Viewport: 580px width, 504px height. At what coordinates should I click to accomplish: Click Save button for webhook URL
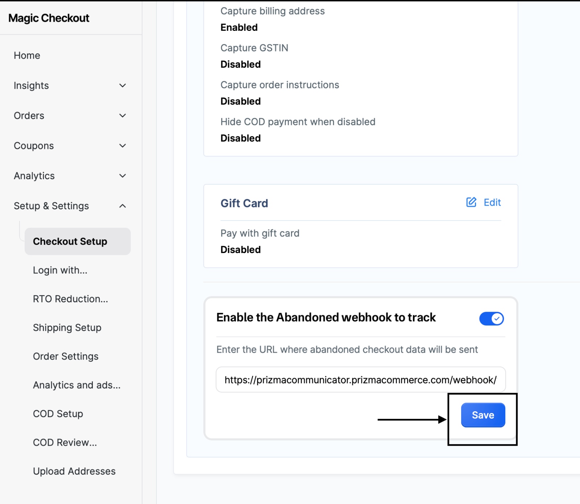[x=483, y=415]
